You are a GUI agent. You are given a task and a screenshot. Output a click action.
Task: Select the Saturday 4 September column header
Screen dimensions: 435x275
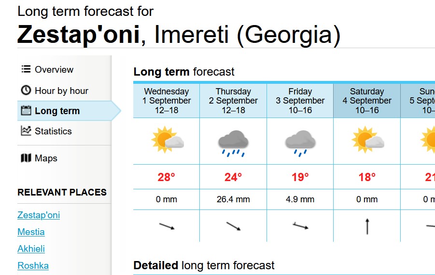click(x=367, y=101)
